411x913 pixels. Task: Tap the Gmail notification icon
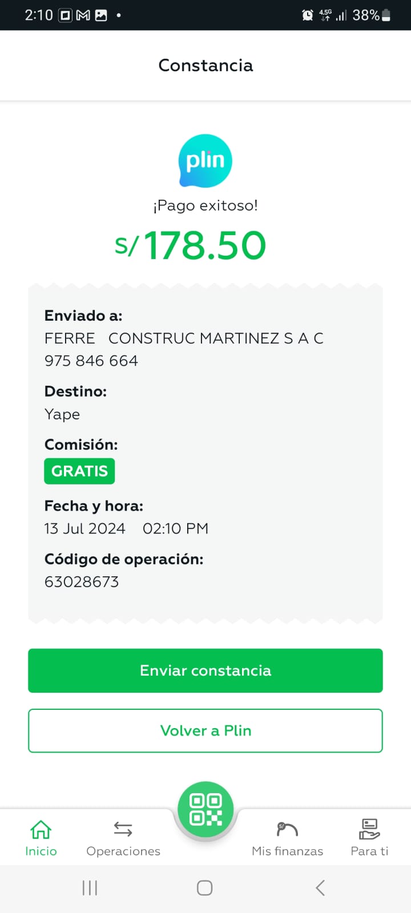(x=83, y=15)
